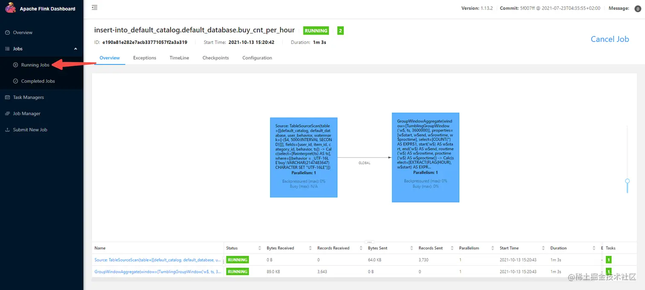Click the 64.0 KB bytes sent value
Screen dimensions: 645x290
coord(375,260)
